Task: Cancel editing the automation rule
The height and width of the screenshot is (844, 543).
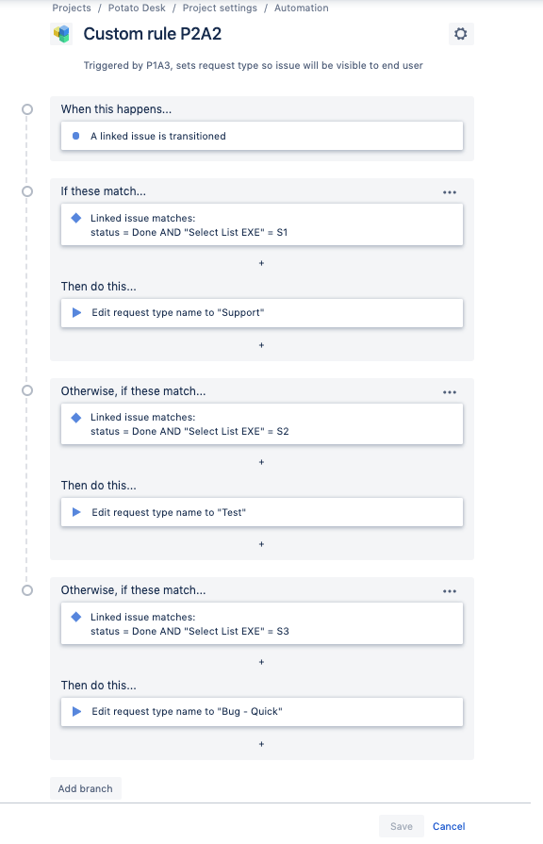Action: pyautogui.click(x=448, y=826)
